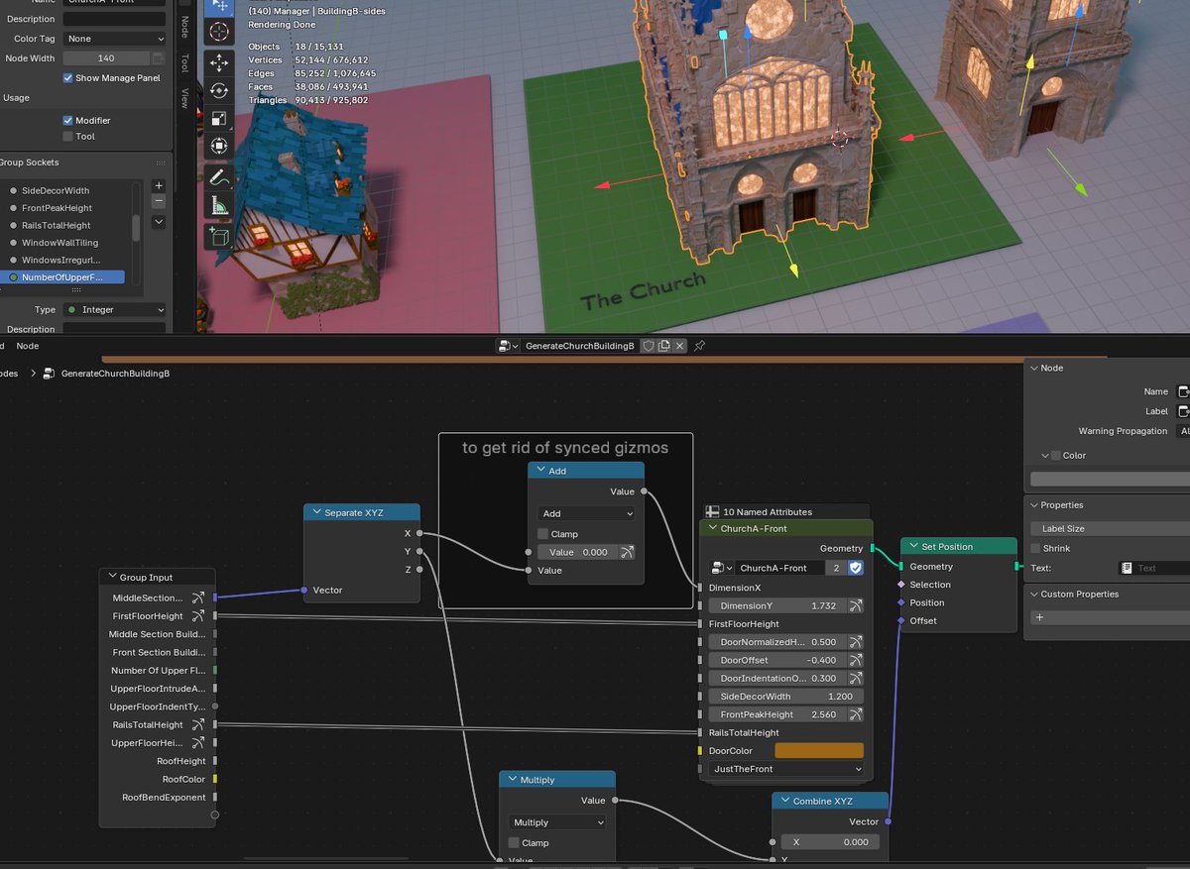Open the JustTheFront dropdown on ChurchA-Front
Image resolution: width=1190 pixels, height=869 pixels.
click(x=786, y=769)
